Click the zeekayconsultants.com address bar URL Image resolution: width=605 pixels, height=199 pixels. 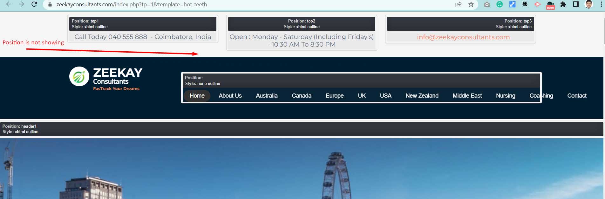pyautogui.click(x=132, y=4)
